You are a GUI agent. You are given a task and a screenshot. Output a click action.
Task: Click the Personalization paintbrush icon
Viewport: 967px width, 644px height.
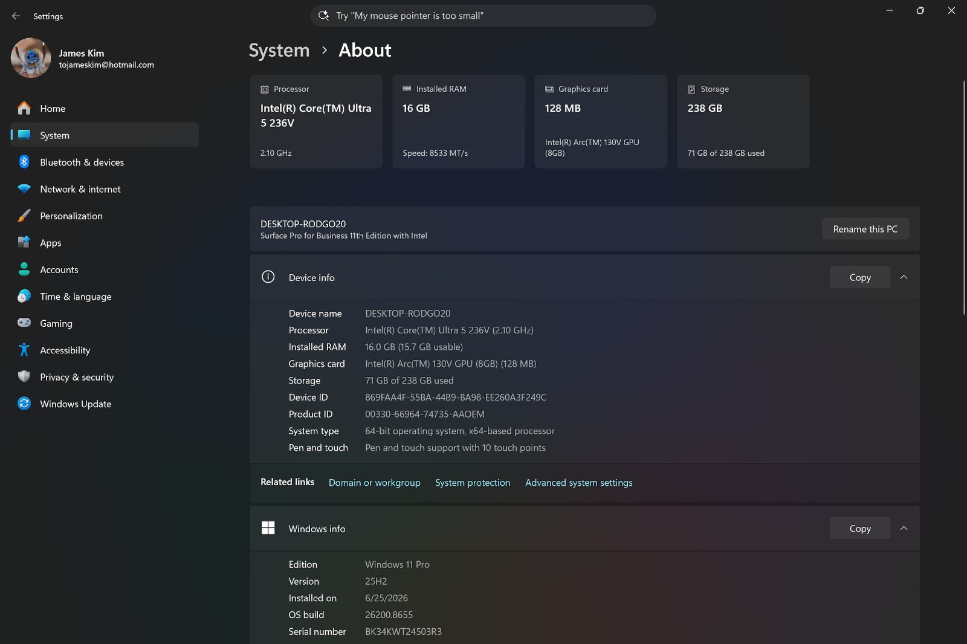[24, 216]
